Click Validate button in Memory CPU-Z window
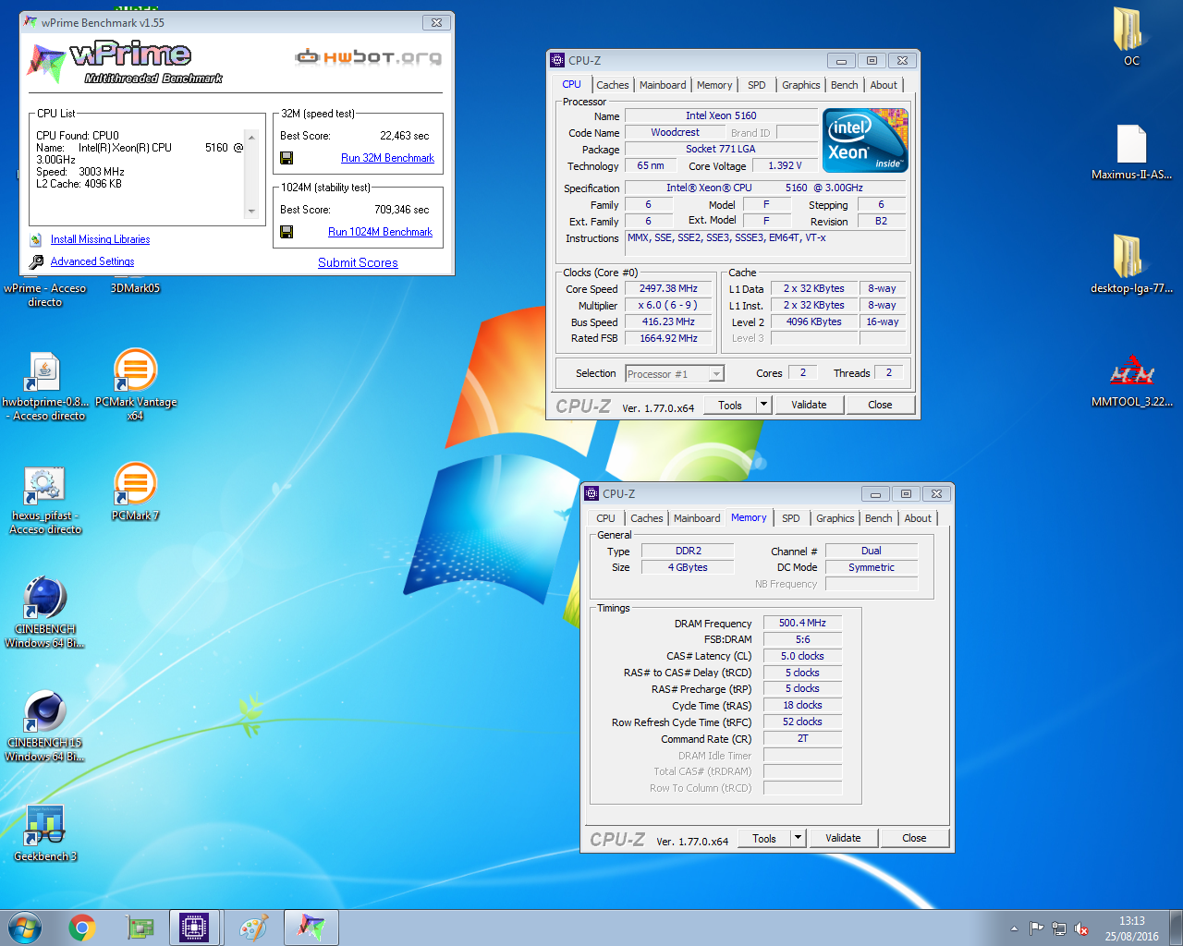Image resolution: width=1183 pixels, height=946 pixels. (x=843, y=838)
